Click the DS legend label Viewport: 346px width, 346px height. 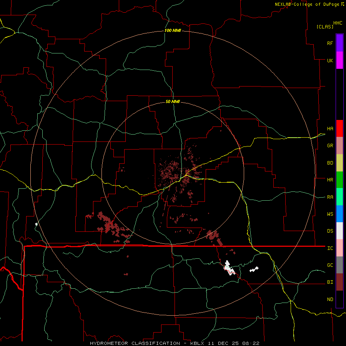tap(330, 231)
